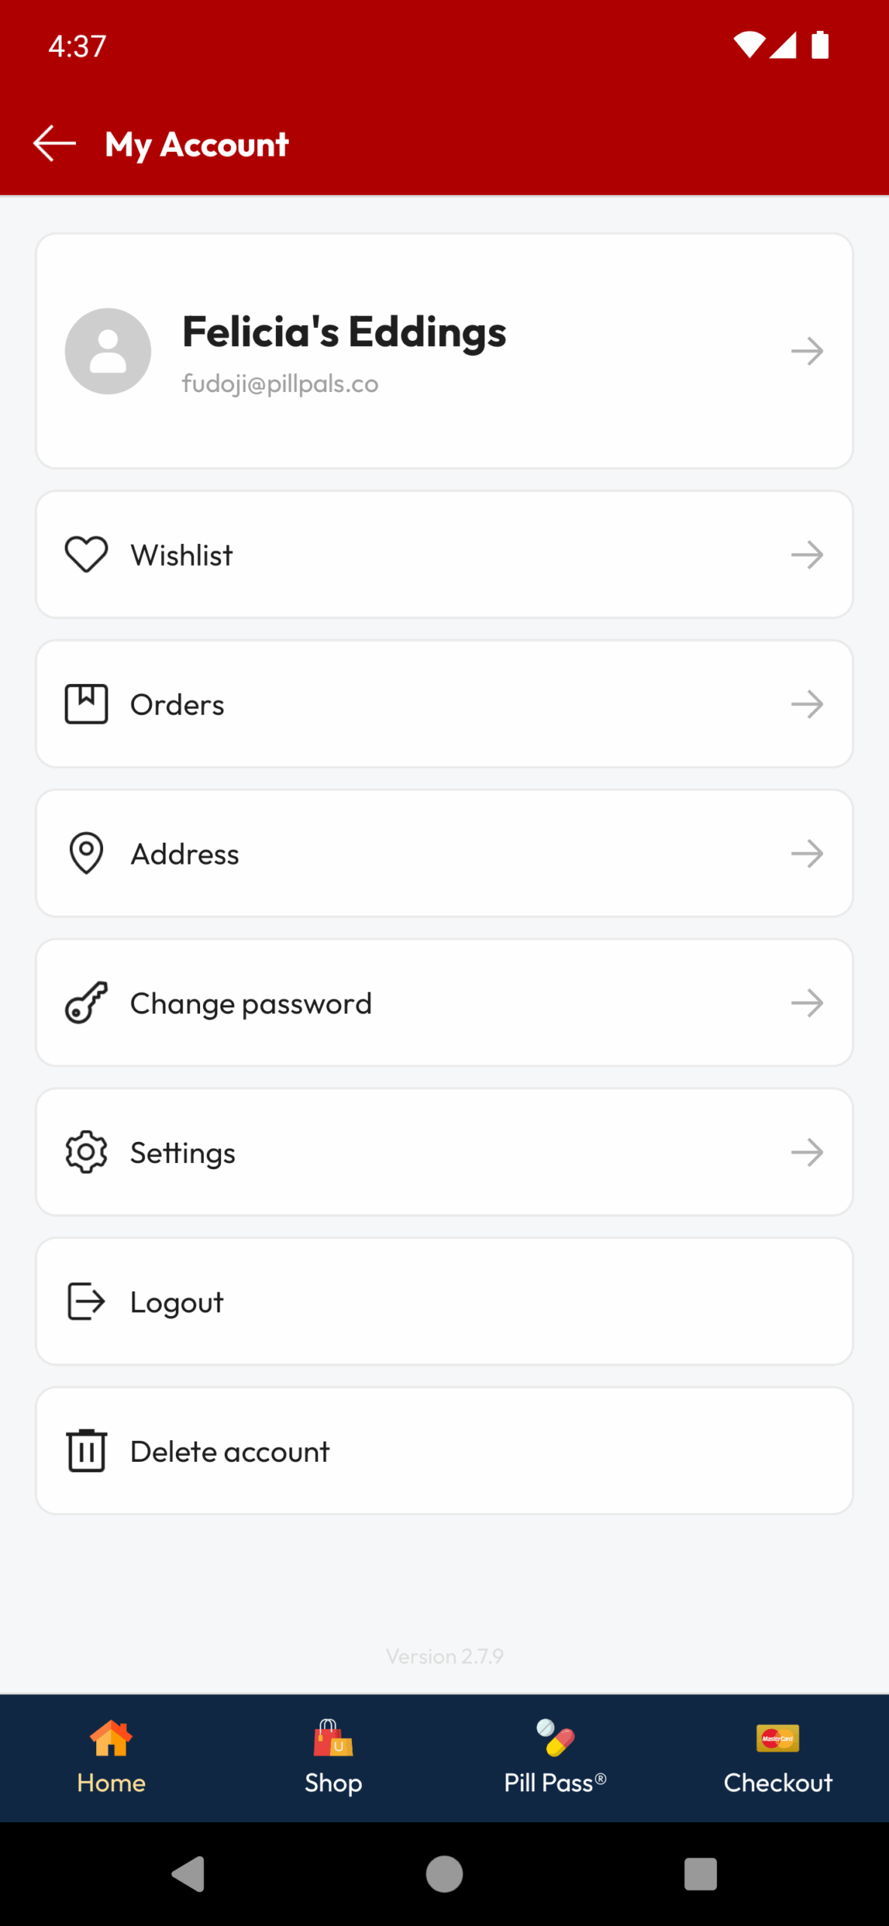Viewport: 889px width, 1926px height.
Task: Open Orders via its right arrow
Action: (807, 704)
